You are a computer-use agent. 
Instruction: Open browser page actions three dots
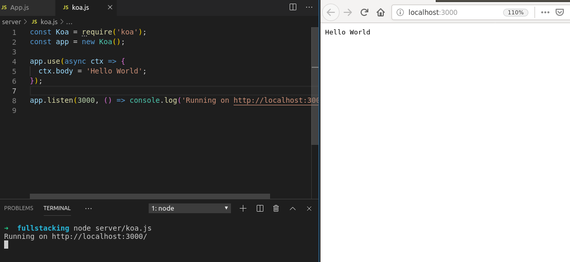545,12
